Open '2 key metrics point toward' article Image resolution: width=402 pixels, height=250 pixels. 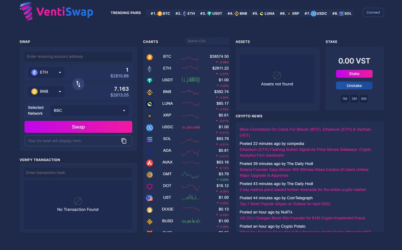click(x=303, y=189)
